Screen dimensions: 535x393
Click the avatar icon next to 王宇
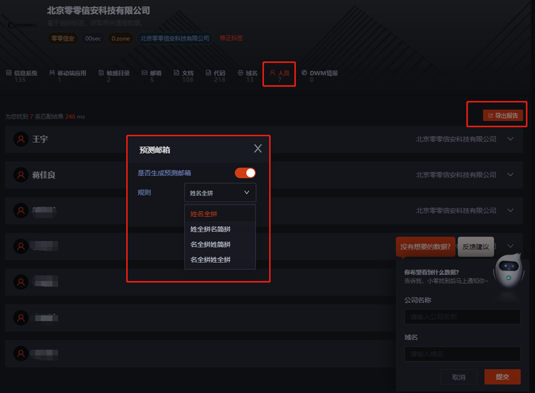(x=22, y=140)
